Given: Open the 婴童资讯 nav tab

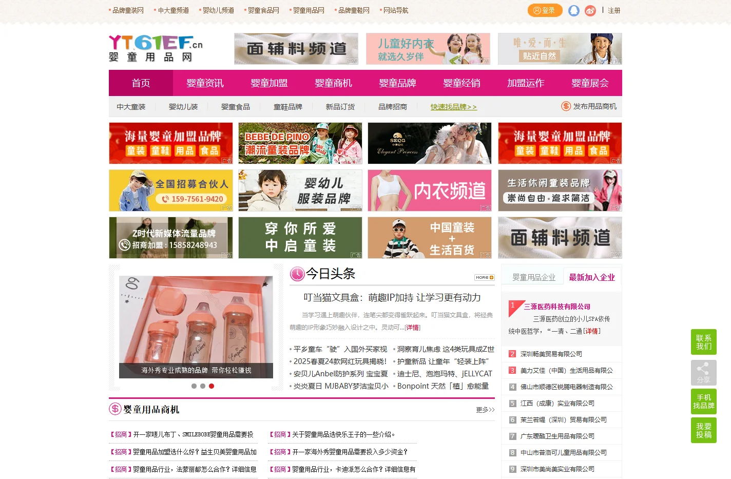Looking at the screenshot, I should point(205,83).
